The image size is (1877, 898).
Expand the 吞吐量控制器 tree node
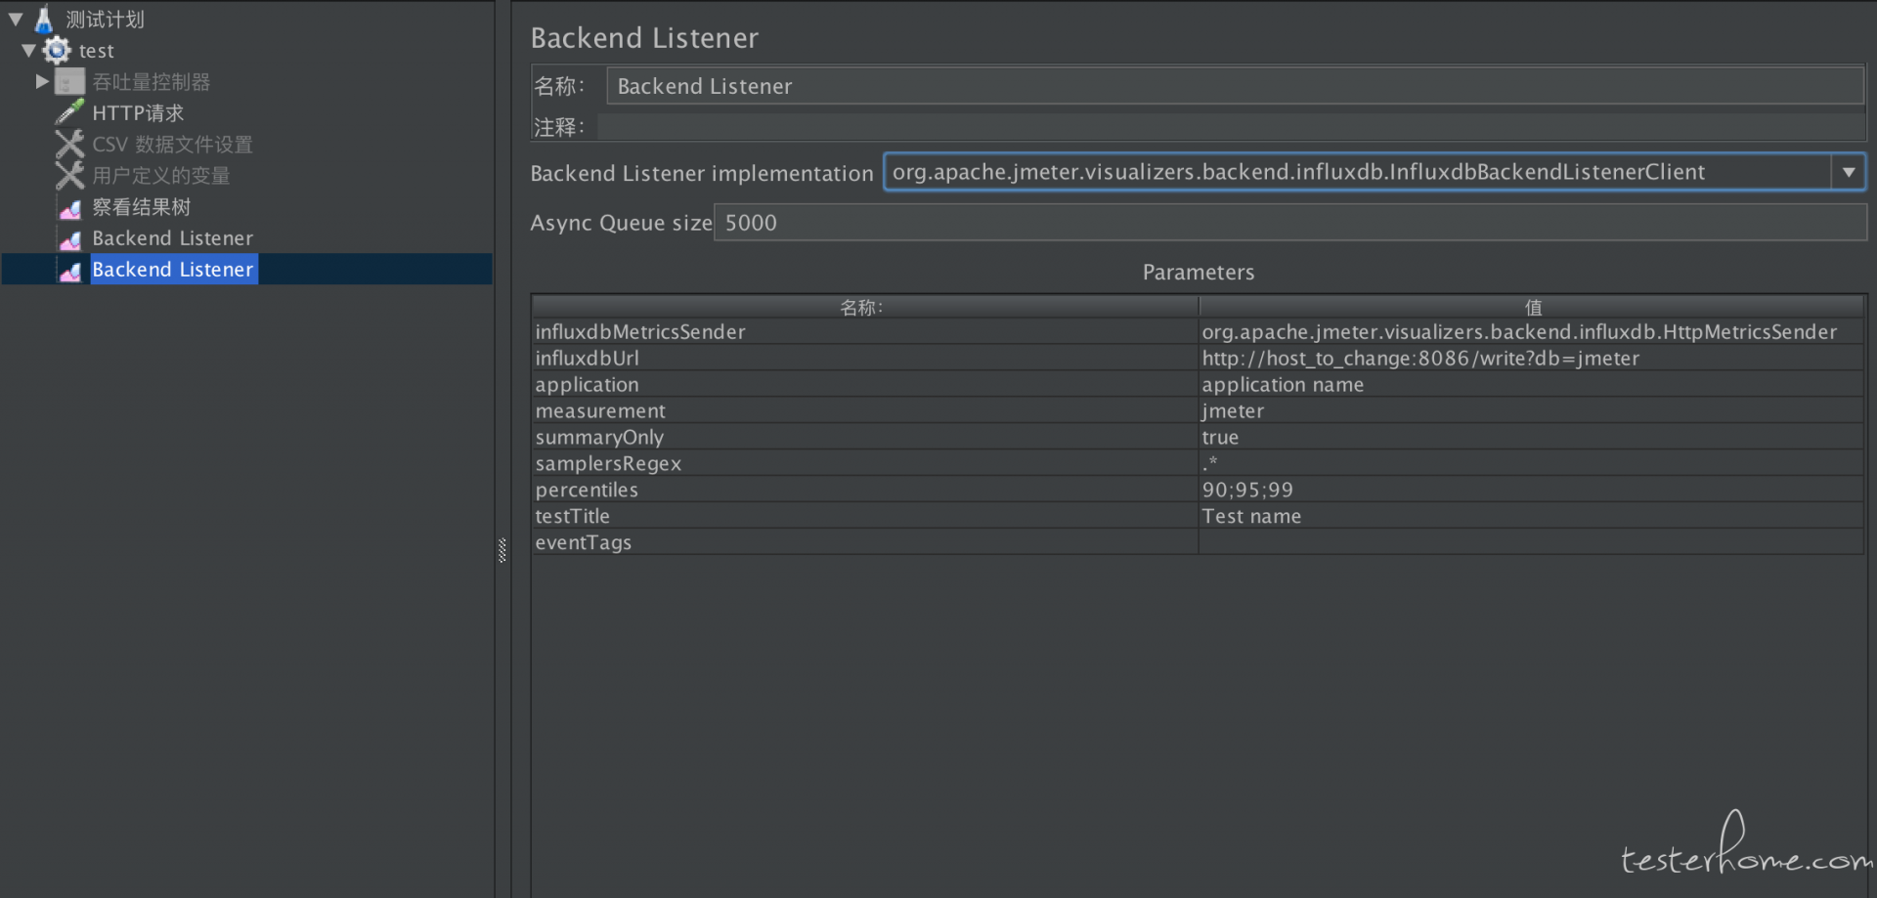tap(42, 81)
